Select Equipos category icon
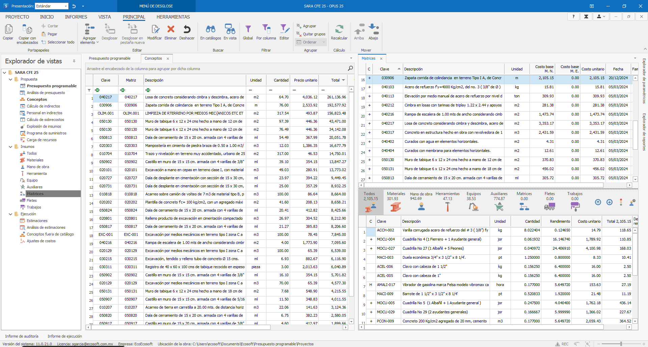Viewport: 648px width, 347px height. (473, 207)
